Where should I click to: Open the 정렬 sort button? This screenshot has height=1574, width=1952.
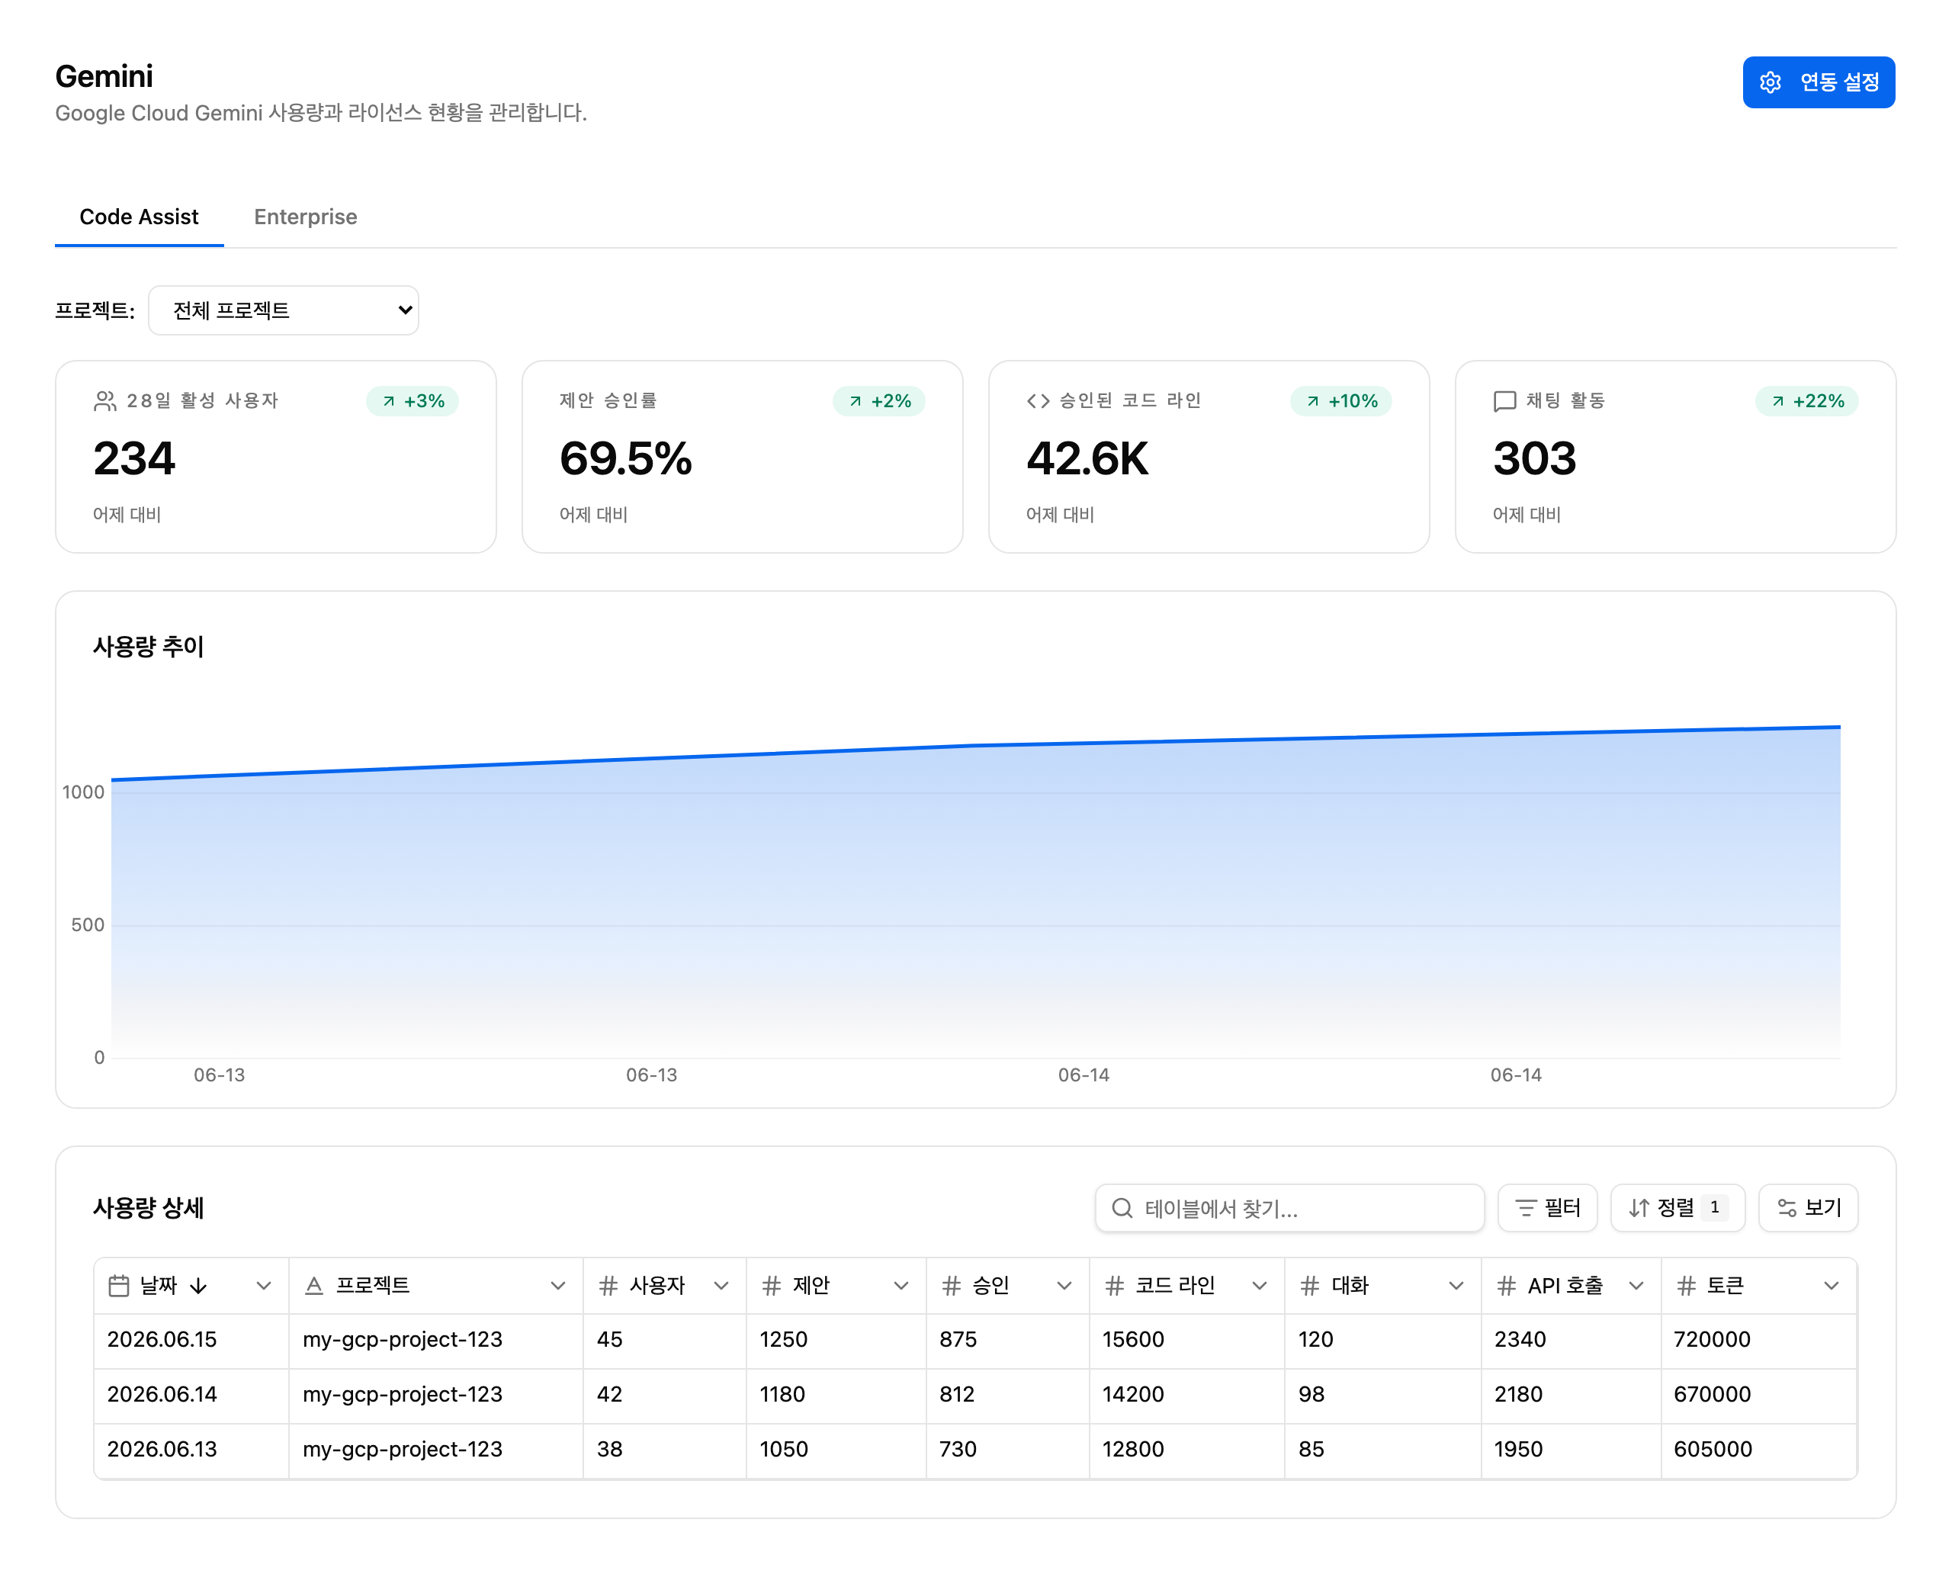pos(1677,1208)
